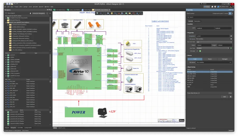The image size is (238, 136).
Task: Pin the Navigator panel
Action: click(x=49, y=10)
